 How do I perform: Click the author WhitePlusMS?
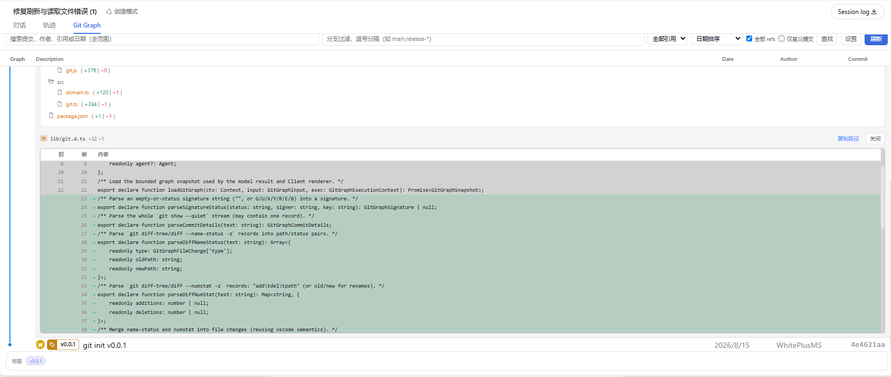(x=799, y=345)
